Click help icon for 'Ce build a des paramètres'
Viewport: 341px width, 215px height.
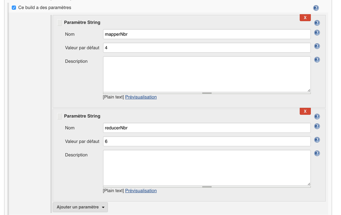316,8
